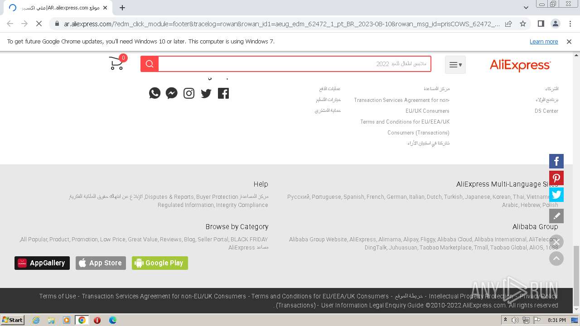Open file explorer from taskbar

point(51,320)
